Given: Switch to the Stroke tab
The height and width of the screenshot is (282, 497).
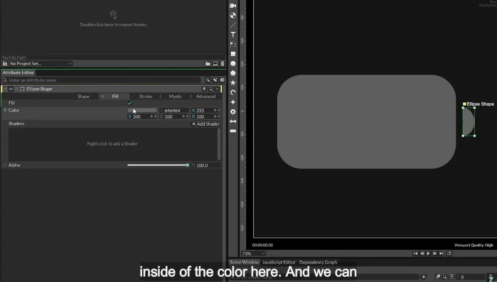Looking at the screenshot, I should tap(146, 96).
